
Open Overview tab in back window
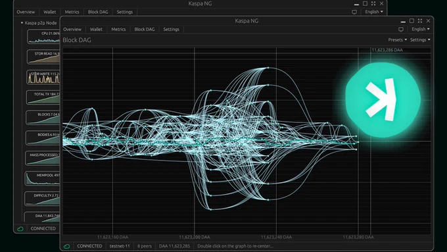click(x=26, y=12)
